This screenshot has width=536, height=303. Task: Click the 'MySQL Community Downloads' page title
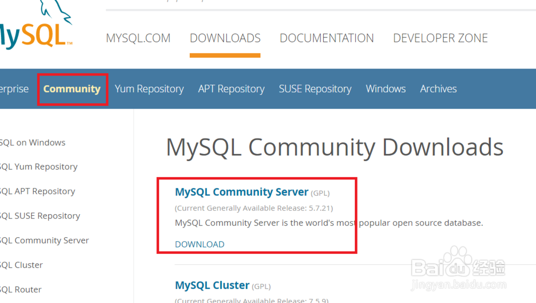pyautogui.click(x=334, y=148)
